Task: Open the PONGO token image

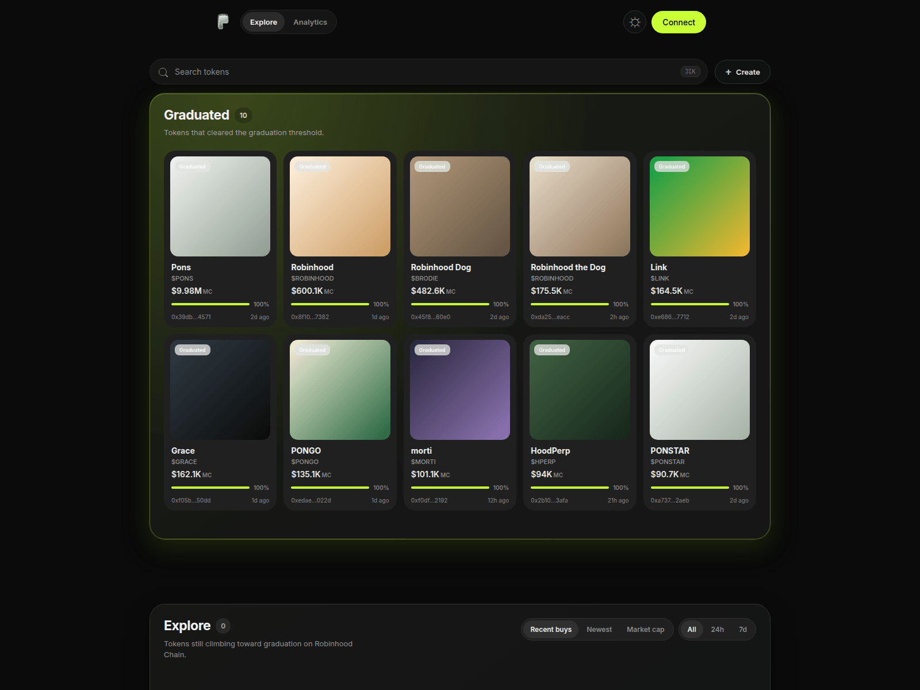Action: (x=340, y=390)
